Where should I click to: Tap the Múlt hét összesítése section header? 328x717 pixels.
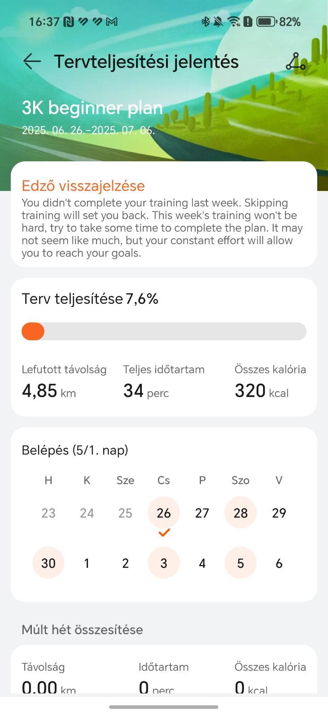click(x=82, y=630)
